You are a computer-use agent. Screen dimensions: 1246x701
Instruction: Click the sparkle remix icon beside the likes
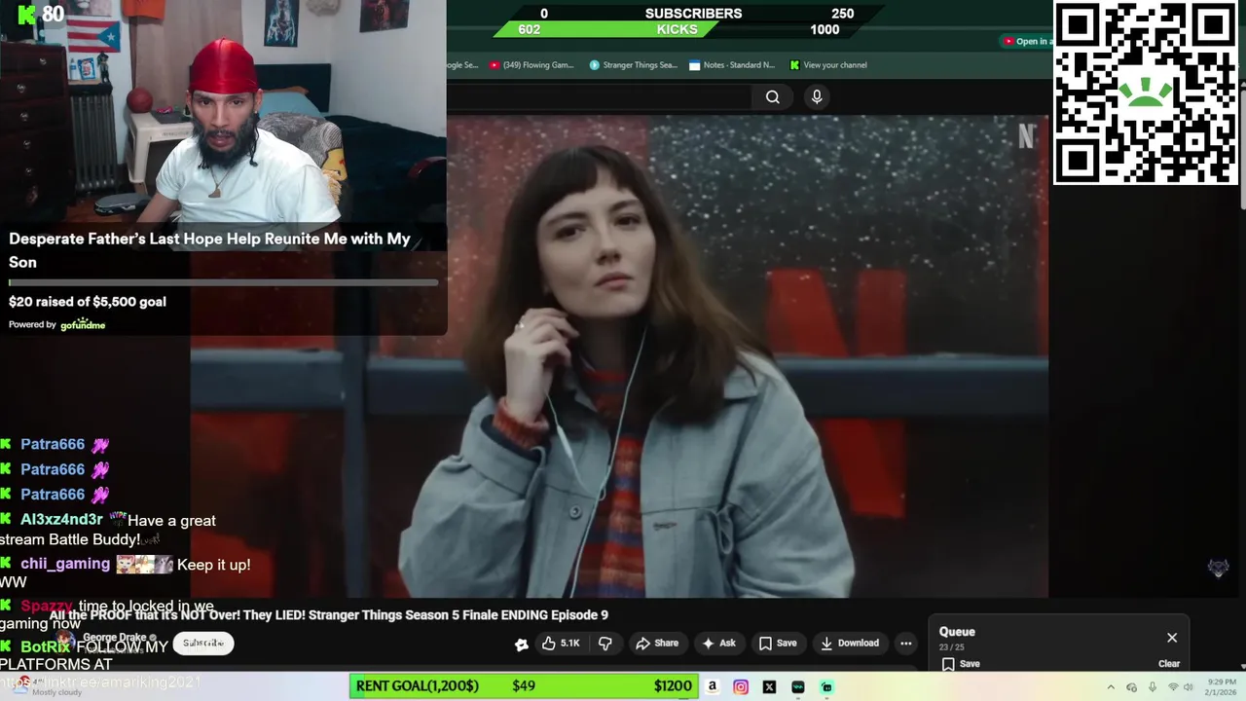pos(522,644)
